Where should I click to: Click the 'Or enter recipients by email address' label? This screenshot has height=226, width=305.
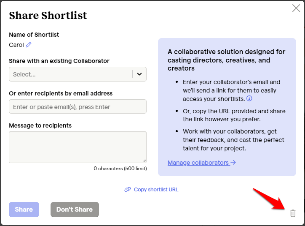[x=61, y=93]
